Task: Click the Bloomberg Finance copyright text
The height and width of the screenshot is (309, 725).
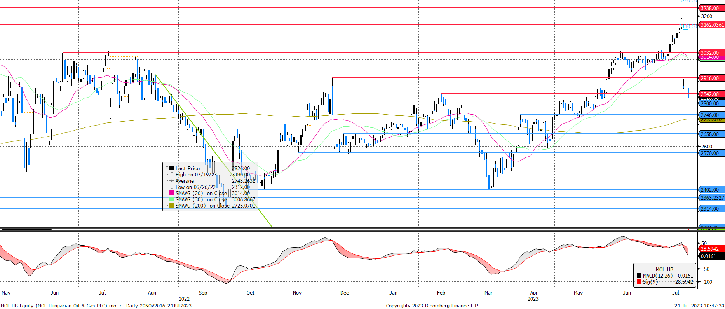Action: pyautogui.click(x=433, y=306)
